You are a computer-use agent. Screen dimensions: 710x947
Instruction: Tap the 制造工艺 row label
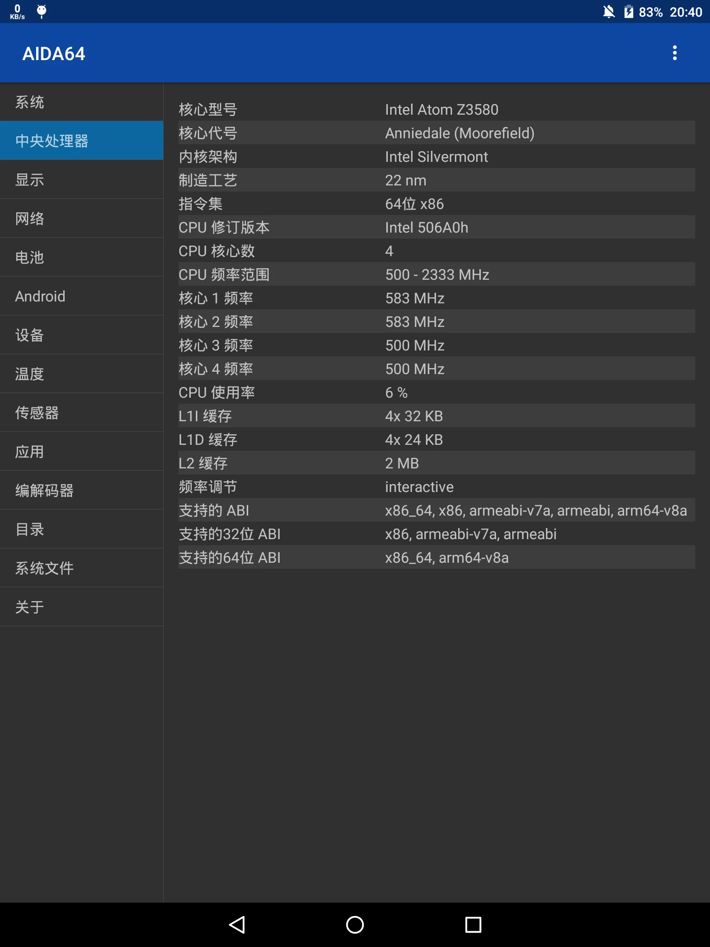[208, 180]
